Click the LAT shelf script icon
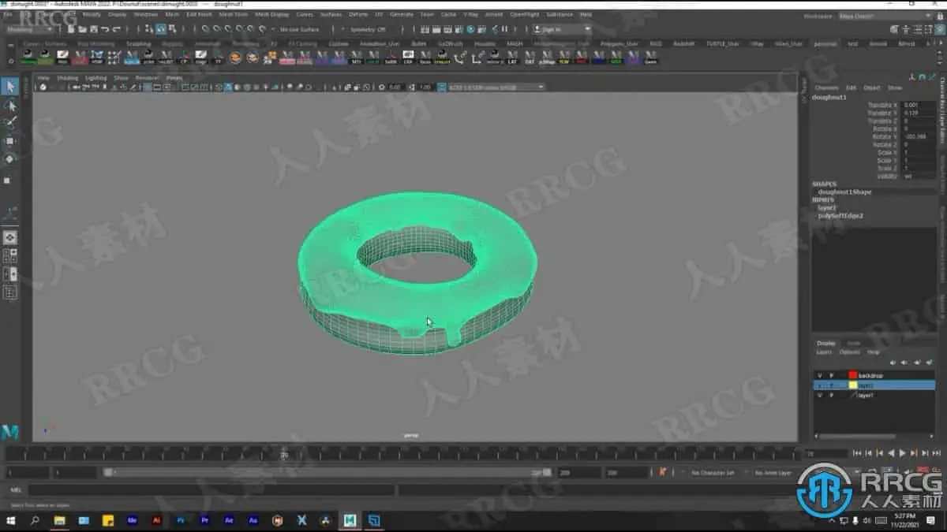The height and width of the screenshot is (532, 947). click(512, 58)
